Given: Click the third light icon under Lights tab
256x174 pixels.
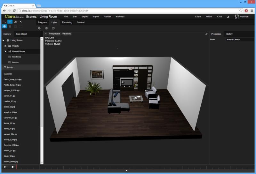Looking at the screenshot, I should [53, 28].
